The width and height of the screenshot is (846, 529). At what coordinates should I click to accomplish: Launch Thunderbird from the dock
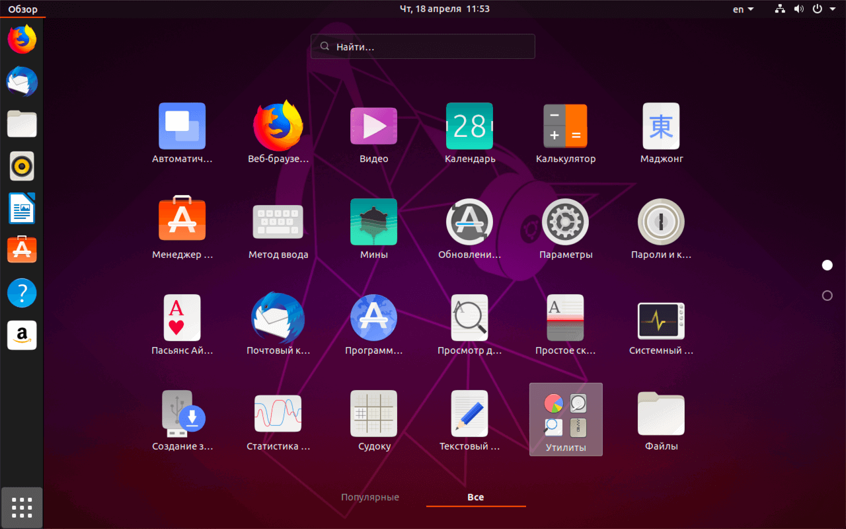(22, 82)
